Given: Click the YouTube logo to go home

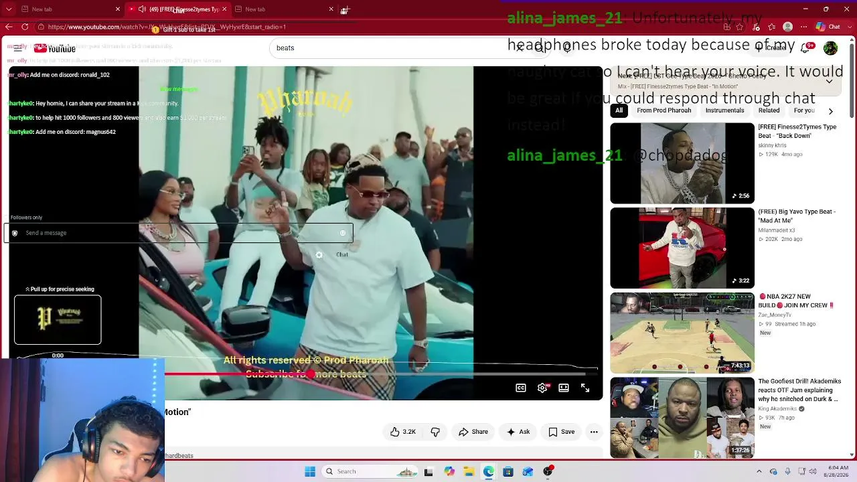Looking at the screenshot, I should tap(56, 48).
